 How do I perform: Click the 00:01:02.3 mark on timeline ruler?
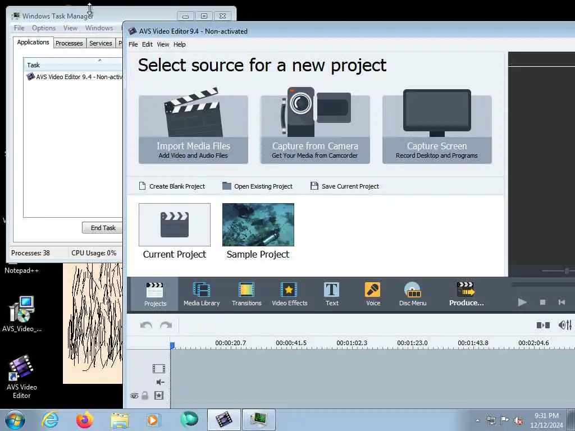[352, 343]
